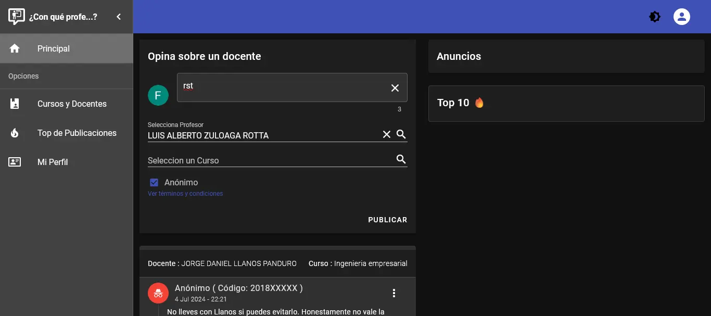Click the green F user avatar
This screenshot has height=316, width=711.
tap(158, 95)
